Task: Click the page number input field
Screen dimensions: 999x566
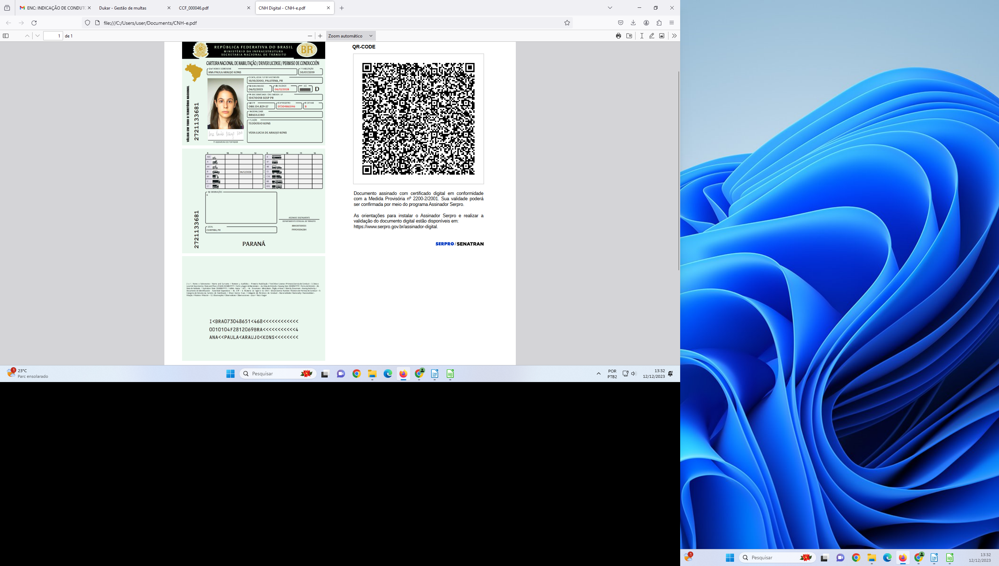Action: pyautogui.click(x=53, y=36)
